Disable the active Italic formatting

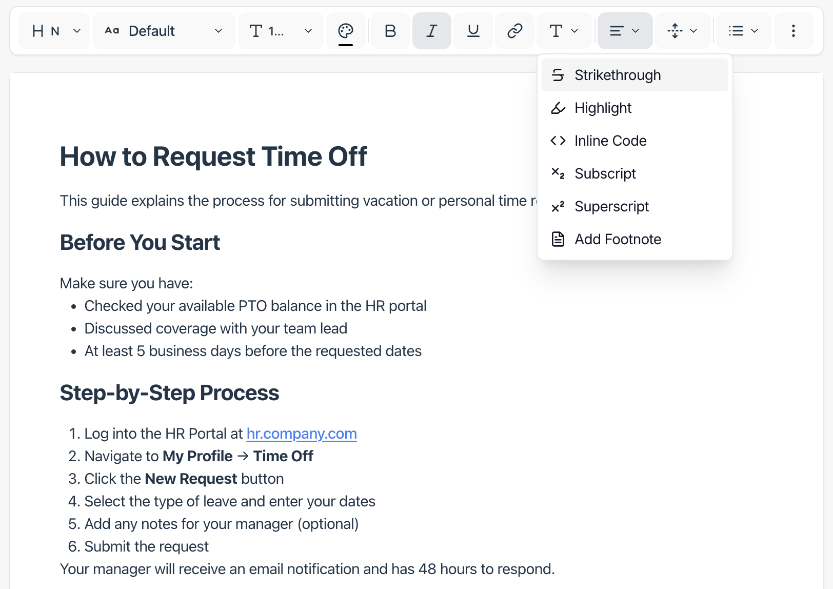click(x=431, y=31)
